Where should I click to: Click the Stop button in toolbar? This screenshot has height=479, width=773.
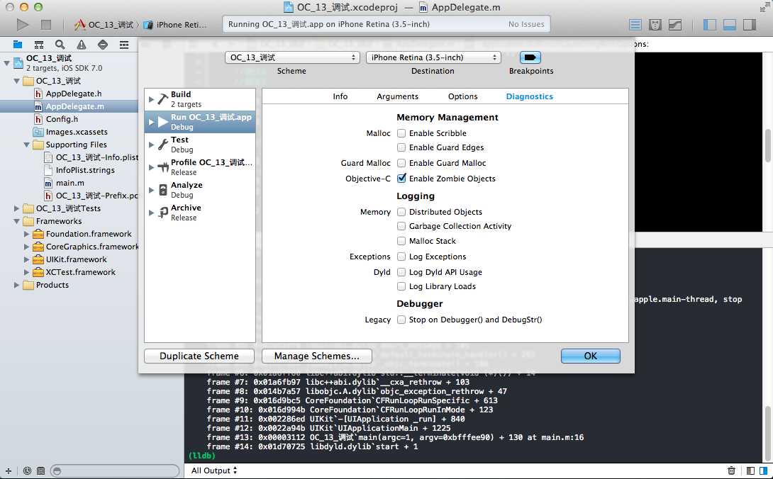pyautogui.click(x=46, y=24)
